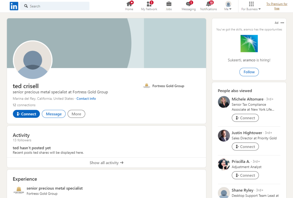
Task: Open Justin Hightower's profile photo
Action: click(224, 136)
